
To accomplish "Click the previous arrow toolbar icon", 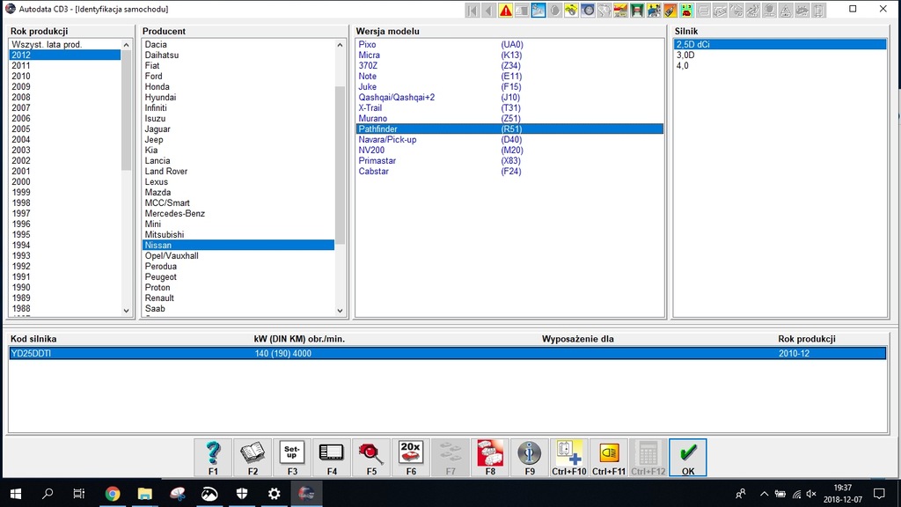I will 489,10.
